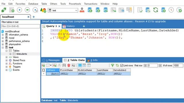184x103 pixels.
Task: Open the Database menu
Action: pos(33,4)
